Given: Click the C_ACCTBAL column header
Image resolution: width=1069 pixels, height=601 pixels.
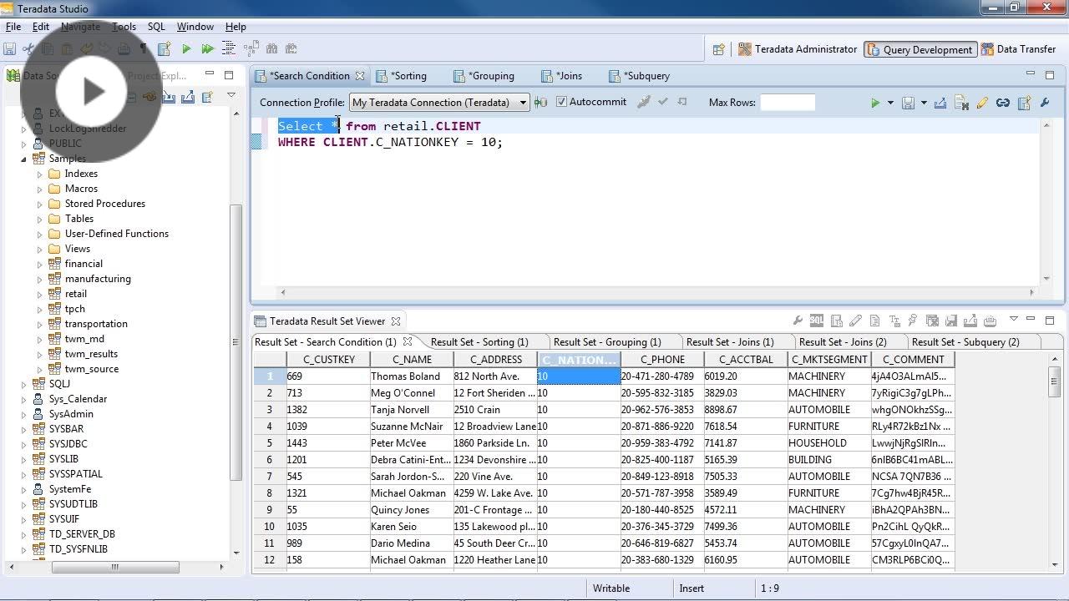Looking at the screenshot, I should [745, 360].
